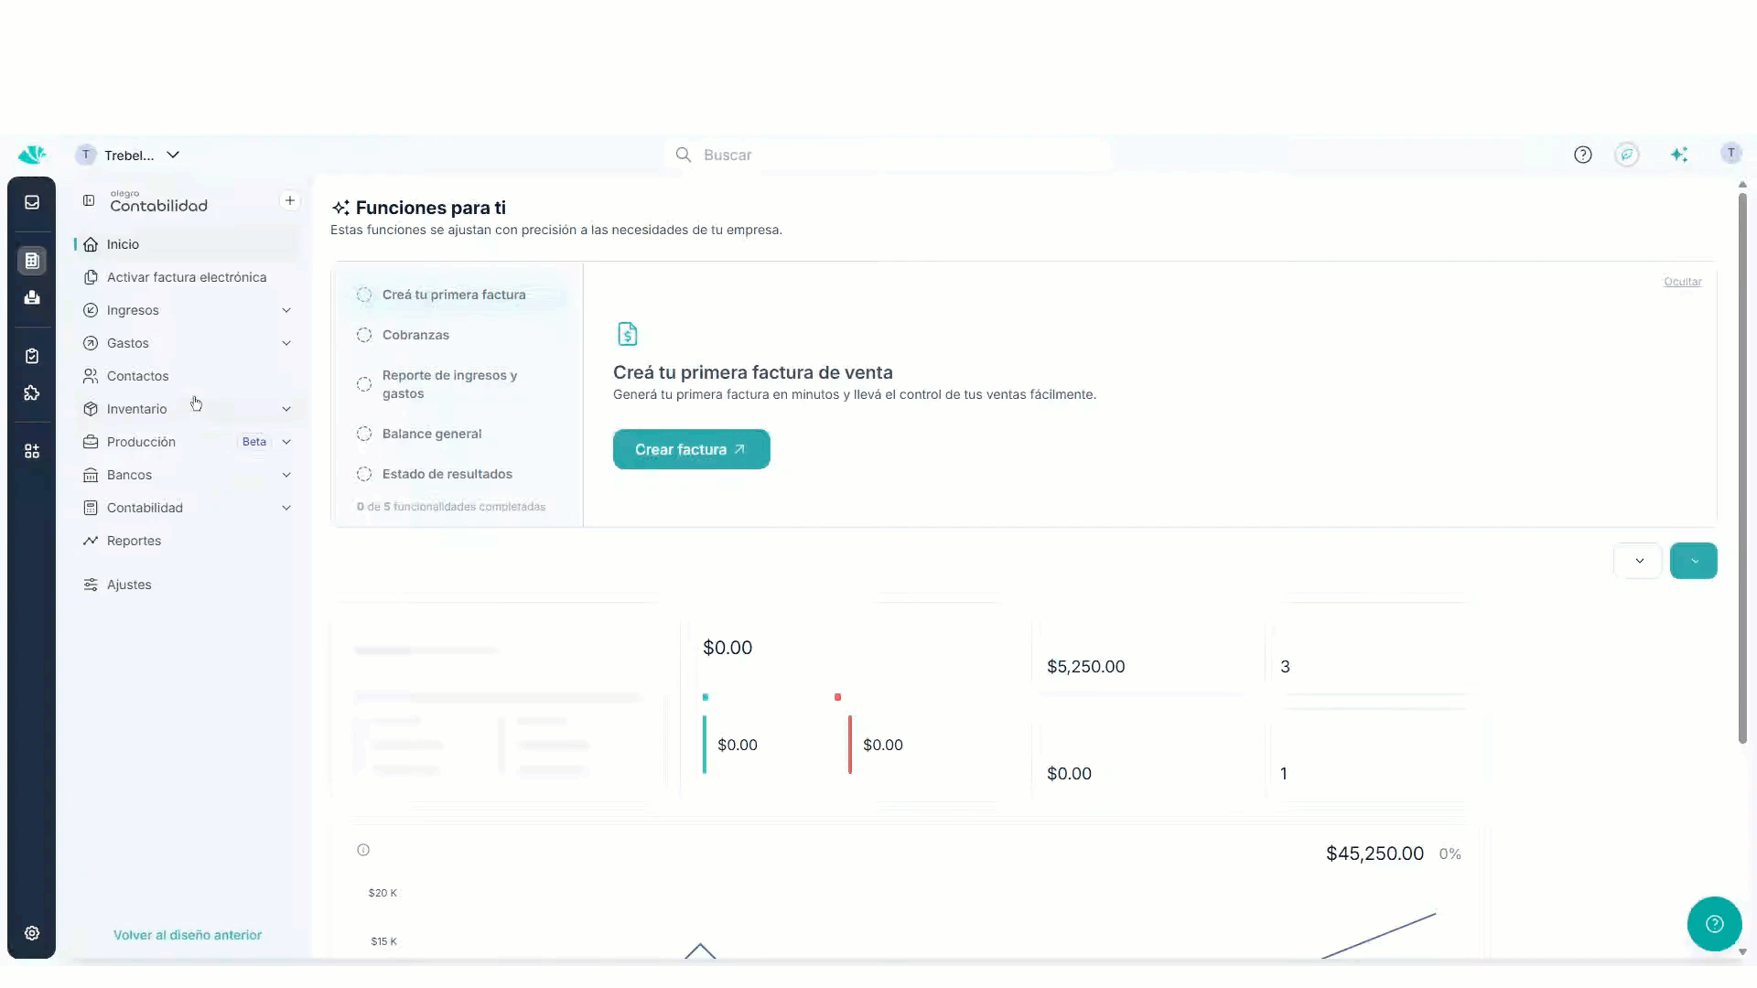The width and height of the screenshot is (1757, 988).
Task: Click the Buscar search field
Action: coord(888,155)
